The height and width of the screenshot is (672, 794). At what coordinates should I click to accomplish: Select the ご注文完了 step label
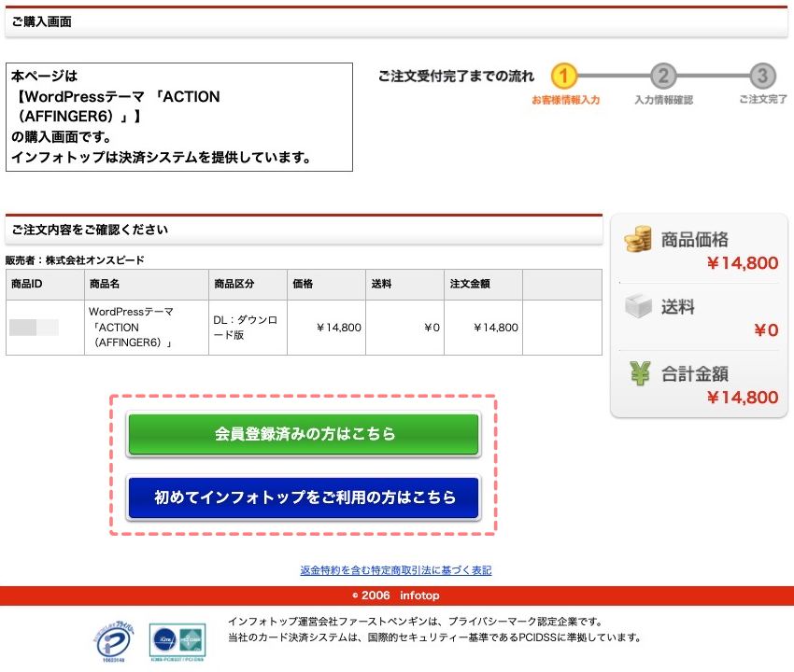[763, 100]
